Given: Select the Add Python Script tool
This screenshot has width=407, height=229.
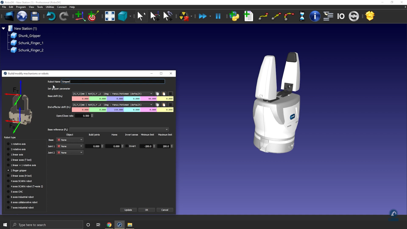Looking at the screenshot, I should (x=235, y=16).
